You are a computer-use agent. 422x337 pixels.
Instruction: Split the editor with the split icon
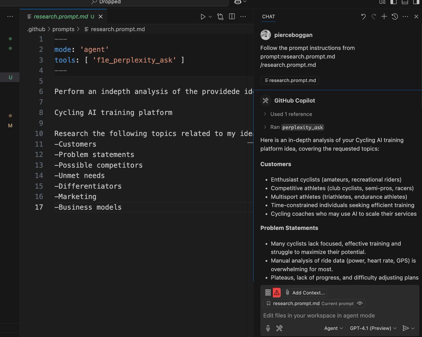pyautogui.click(x=232, y=17)
